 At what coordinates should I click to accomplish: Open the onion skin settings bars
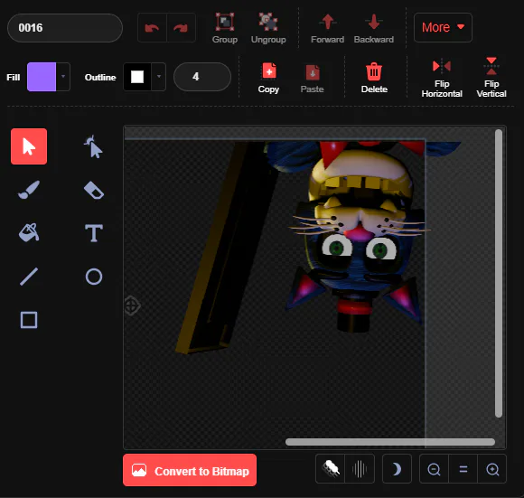[360, 469]
